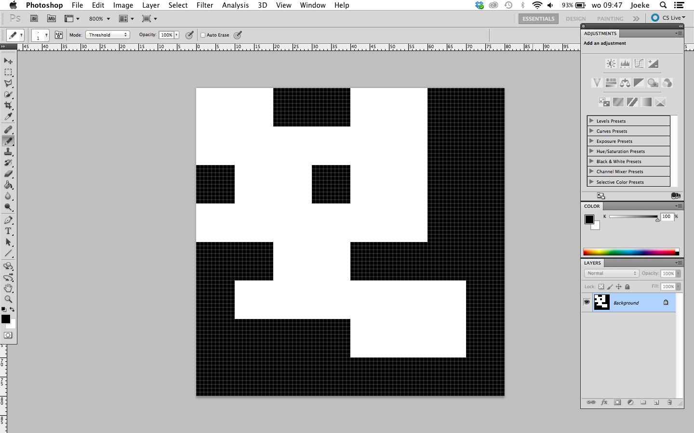Launch Adobe Bridge from the top bar
The image size is (694, 433).
34,19
